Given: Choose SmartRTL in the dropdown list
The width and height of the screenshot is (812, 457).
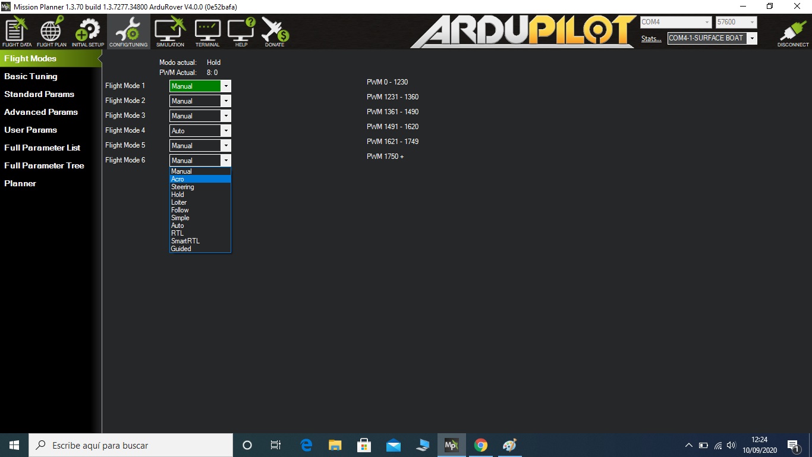Looking at the screenshot, I should (185, 241).
